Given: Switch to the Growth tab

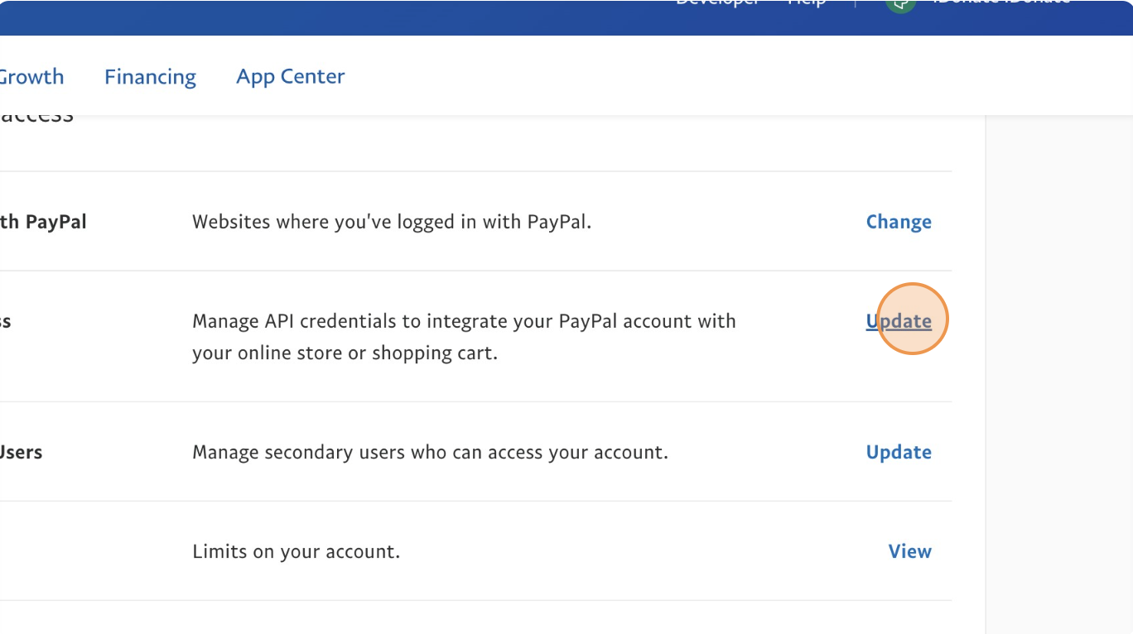Looking at the screenshot, I should pos(31,76).
